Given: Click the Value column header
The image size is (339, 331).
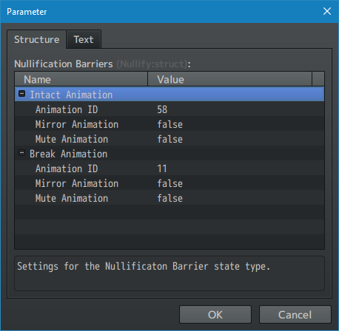Looking at the screenshot, I should (229, 79).
